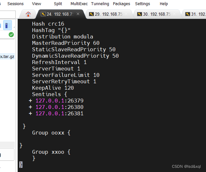Open the Tunneling menu

pyautogui.click(x=100, y=4)
